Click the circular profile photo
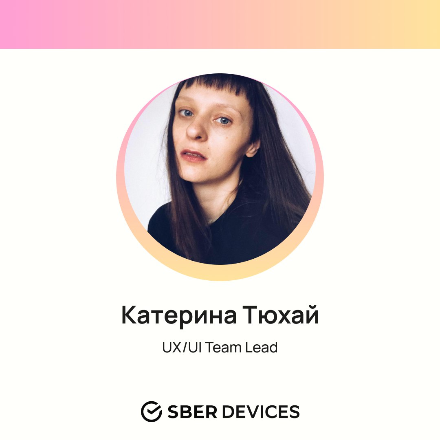Screen dimensions: 440x440 pos(220,169)
